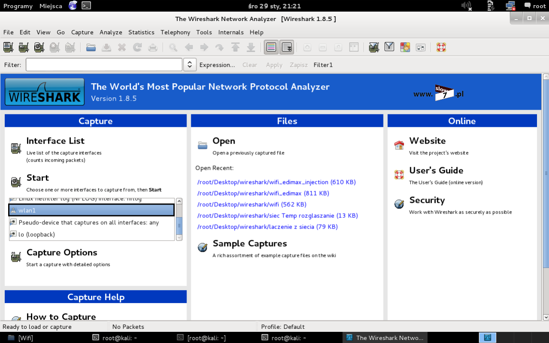Open the Programy menu in top panel
This screenshot has height=343, width=549.
tap(18, 6)
